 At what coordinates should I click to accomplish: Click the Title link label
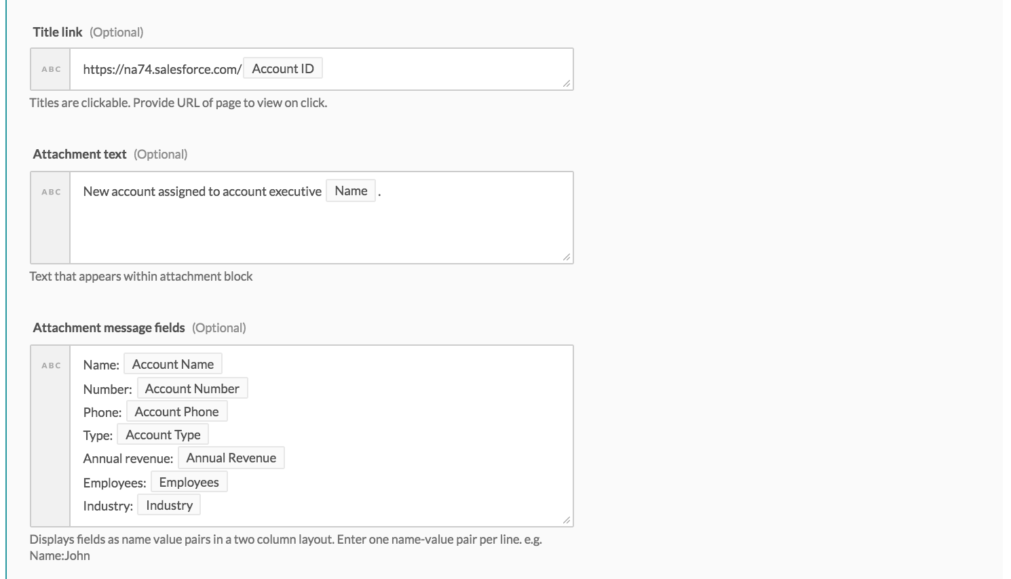[x=57, y=31]
